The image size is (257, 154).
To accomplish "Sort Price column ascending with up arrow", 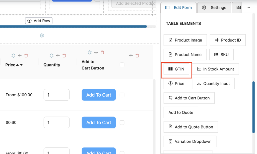I will [x=17, y=65].
